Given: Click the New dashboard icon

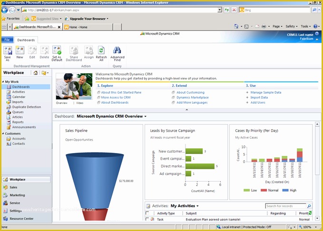Looking at the screenshot, I should click(x=20, y=50).
